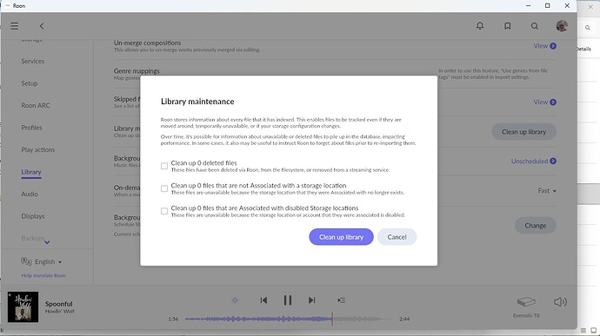Skip to previous track
Image resolution: width=600 pixels, height=336 pixels.
click(263, 300)
